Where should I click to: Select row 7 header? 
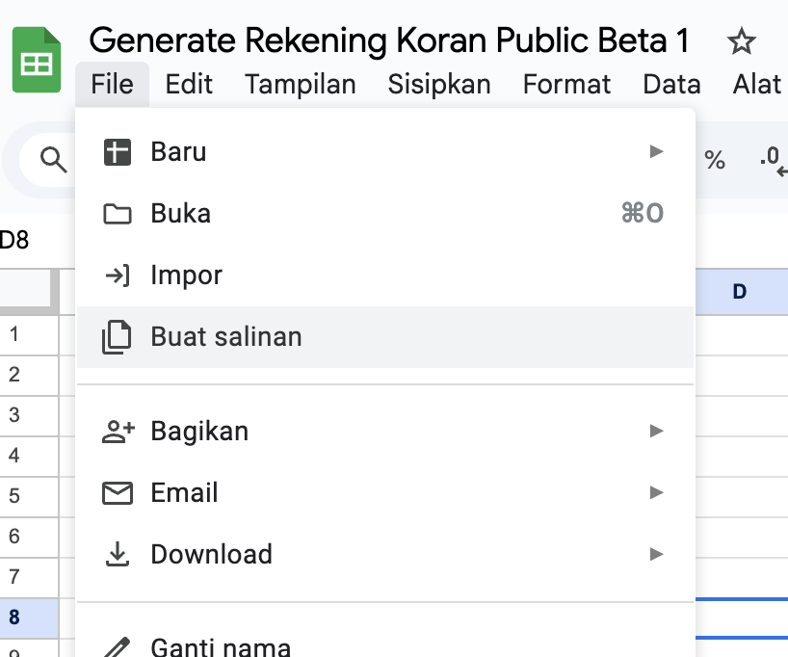click(29, 578)
